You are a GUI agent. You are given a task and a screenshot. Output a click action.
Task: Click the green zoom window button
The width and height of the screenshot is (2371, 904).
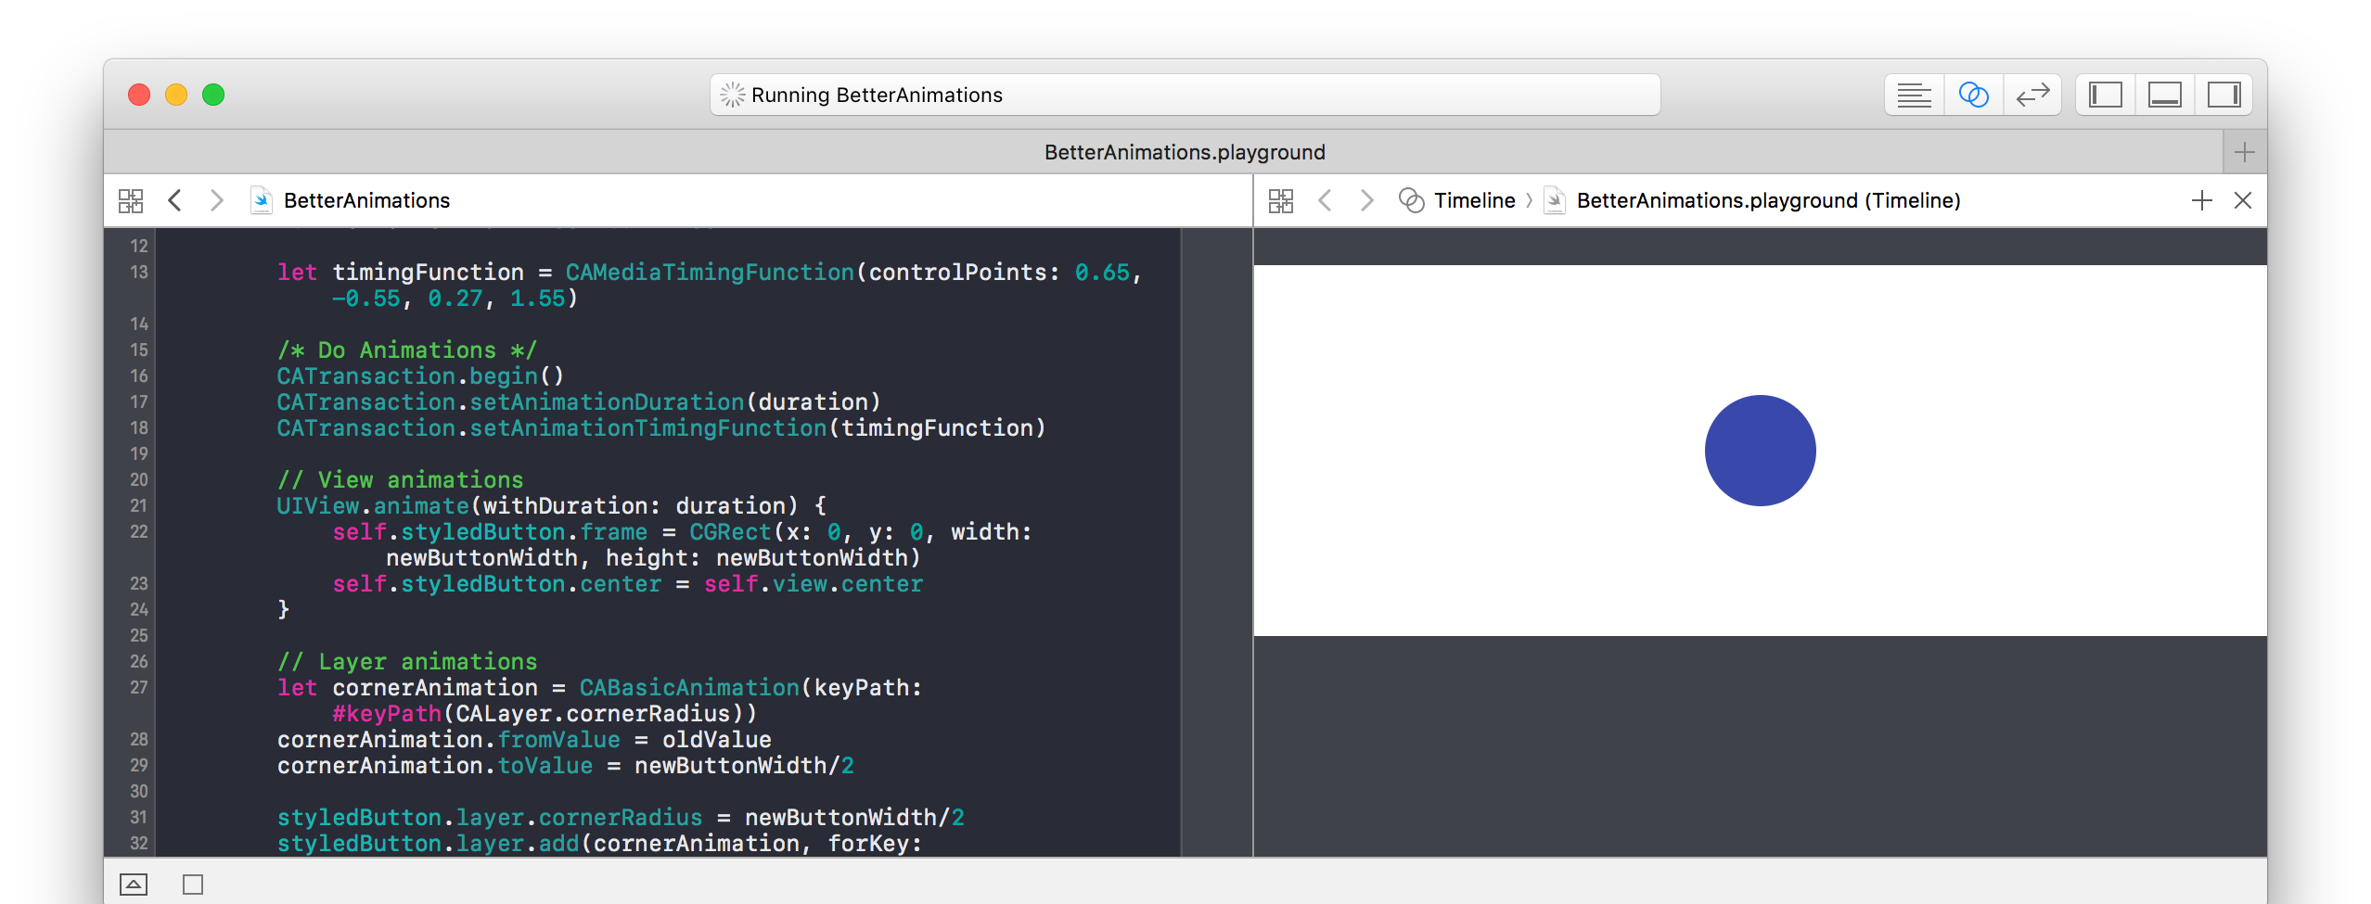pos(213,95)
